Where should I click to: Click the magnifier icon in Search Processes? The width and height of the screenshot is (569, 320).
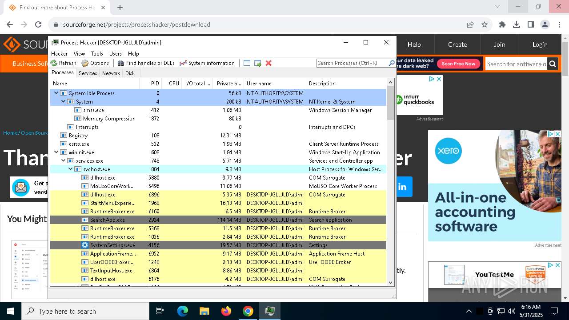[x=392, y=63]
